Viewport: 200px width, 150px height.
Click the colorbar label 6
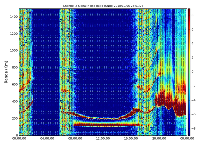coord(192,29)
